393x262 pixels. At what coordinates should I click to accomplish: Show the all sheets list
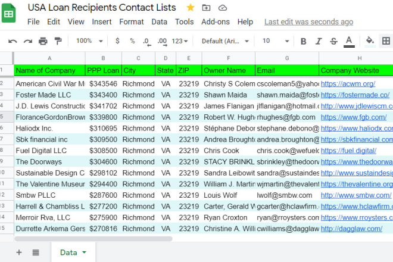[x=36, y=252]
